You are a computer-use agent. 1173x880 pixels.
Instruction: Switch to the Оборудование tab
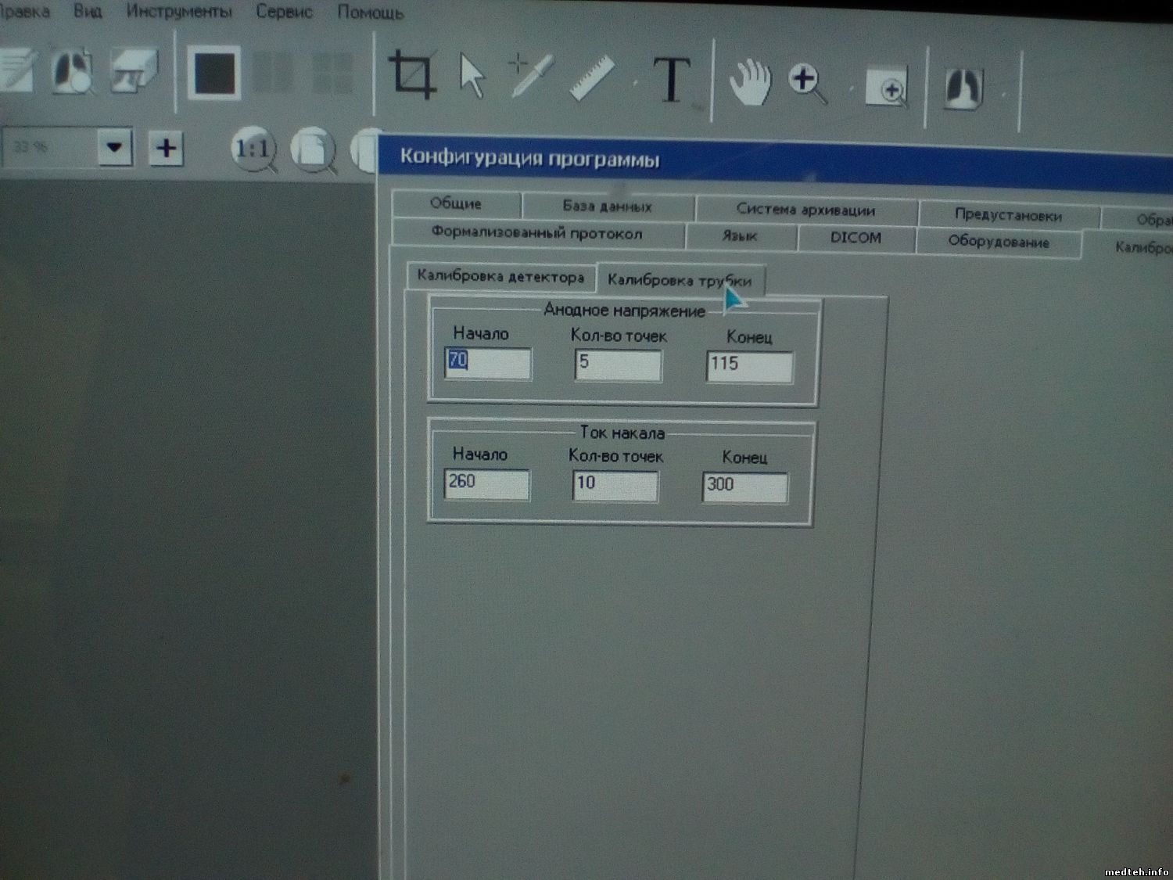pos(998,242)
